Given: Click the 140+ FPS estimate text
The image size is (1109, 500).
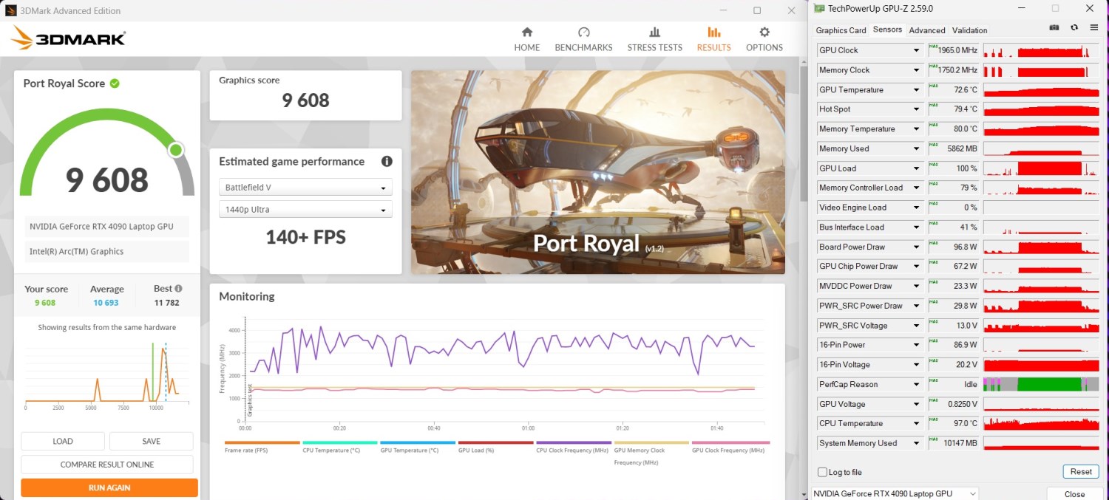Looking at the screenshot, I should 305,237.
